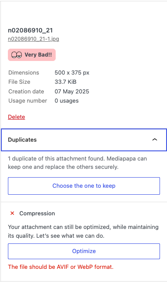Click the Duplicates section header title
This screenshot has height=282, width=167.
(22, 140)
